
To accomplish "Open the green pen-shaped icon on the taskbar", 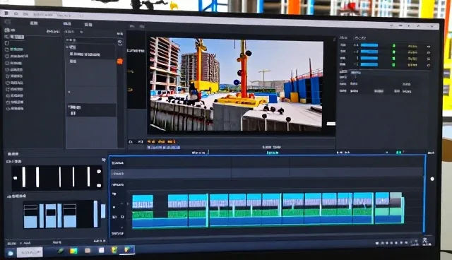I will pyautogui.click(x=61, y=251).
